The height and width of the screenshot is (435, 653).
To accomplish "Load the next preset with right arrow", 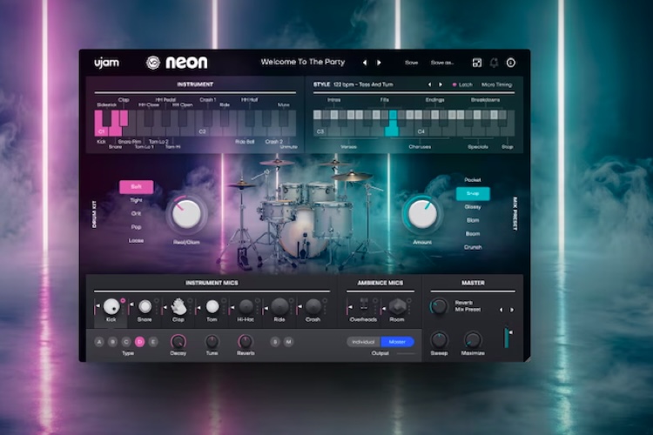I will pos(379,63).
